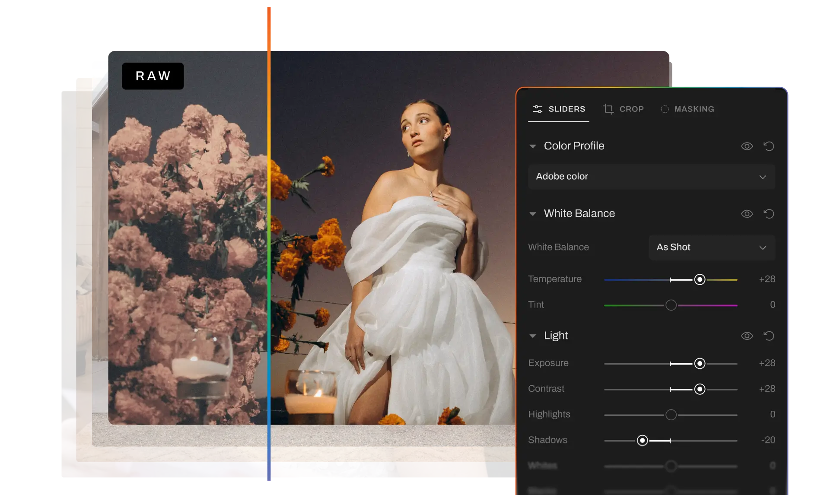Reset the Color Profile section
This screenshot has width=840, height=495.
769,146
